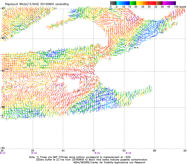Click the purple swath time '6:13'
Screen dimensions: 187x164
(x=34, y=153)
